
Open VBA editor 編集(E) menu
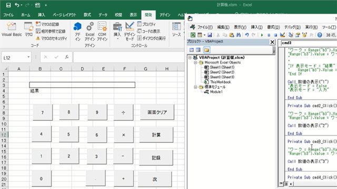[223, 27]
